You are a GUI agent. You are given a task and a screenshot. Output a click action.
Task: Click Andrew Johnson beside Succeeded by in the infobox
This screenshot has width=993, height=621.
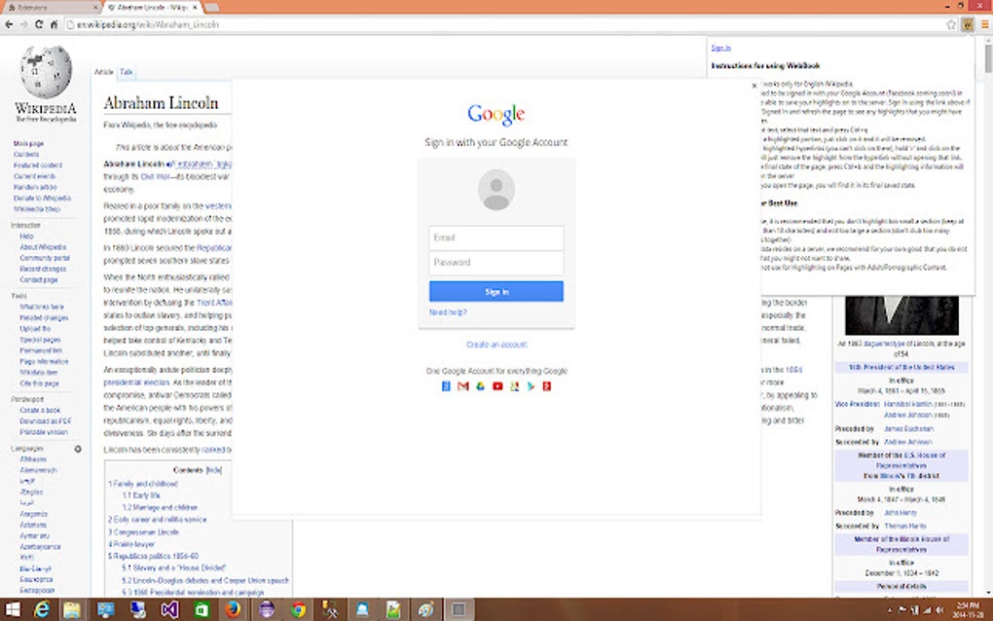pyautogui.click(x=907, y=442)
